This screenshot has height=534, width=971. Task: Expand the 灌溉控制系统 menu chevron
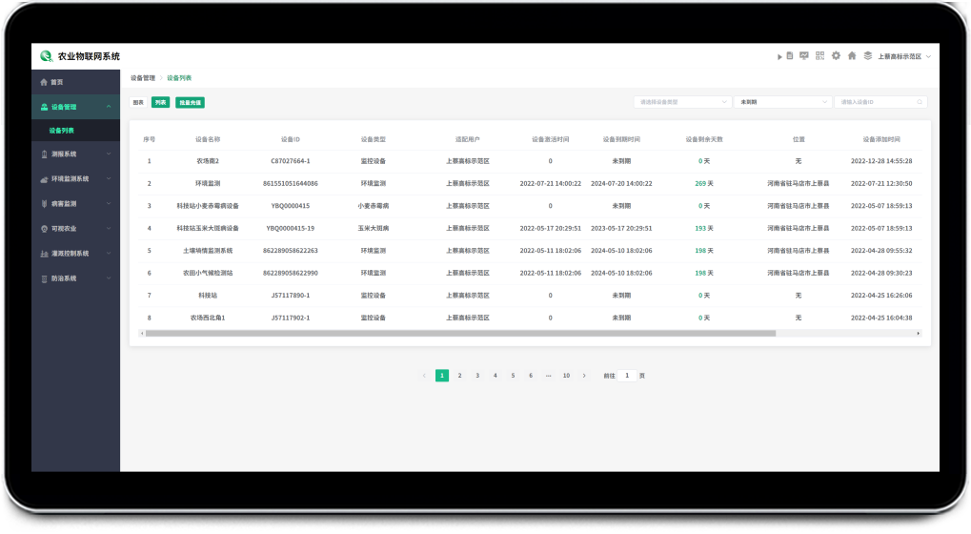click(109, 254)
